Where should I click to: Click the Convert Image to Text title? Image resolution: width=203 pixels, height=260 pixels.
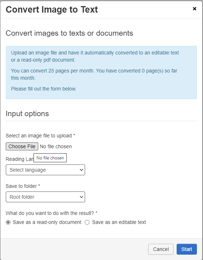52,9
